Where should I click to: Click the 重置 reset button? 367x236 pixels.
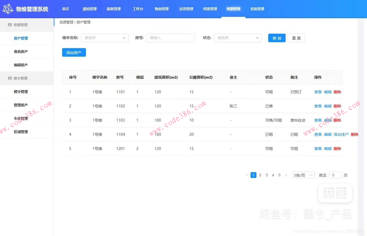(296, 38)
